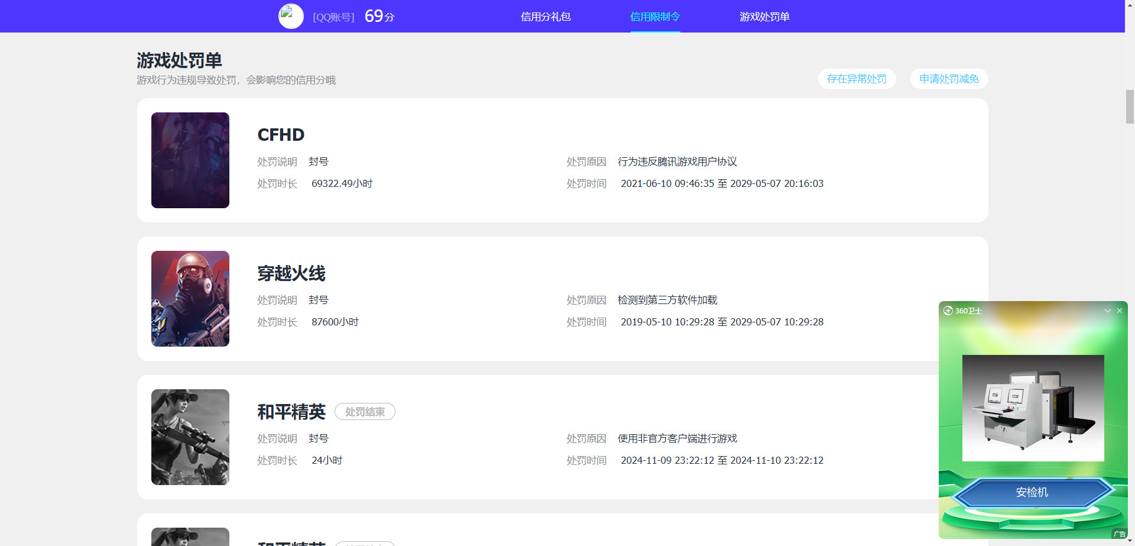The width and height of the screenshot is (1135, 546).
Task: Click the 穿越火线 game title
Action: 291,273
